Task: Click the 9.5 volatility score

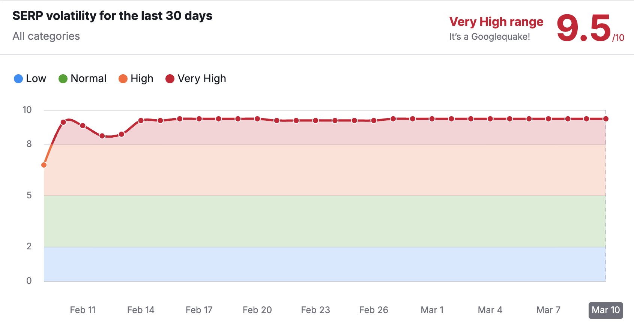Action: [584, 28]
